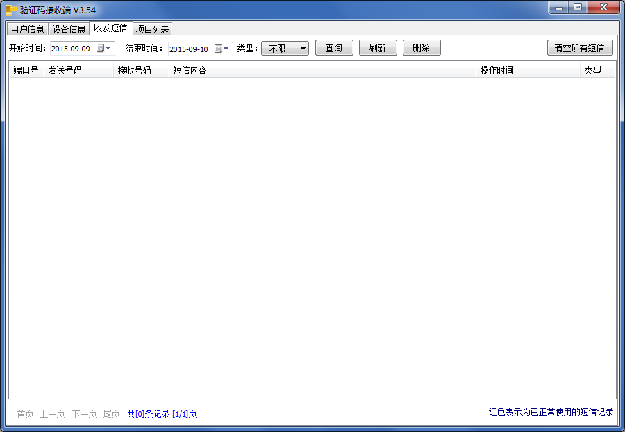
Task: Click the 类型 column header
Action: 597,70
